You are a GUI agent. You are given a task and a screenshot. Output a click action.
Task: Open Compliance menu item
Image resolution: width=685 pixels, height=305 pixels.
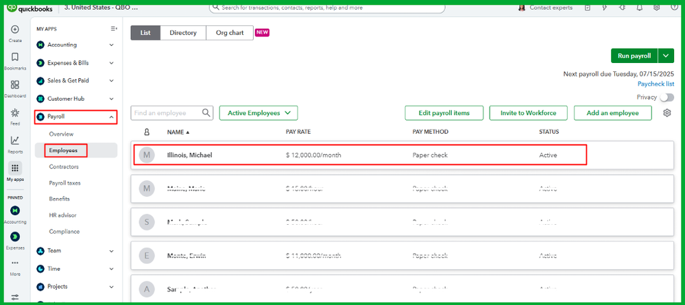click(64, 232)
